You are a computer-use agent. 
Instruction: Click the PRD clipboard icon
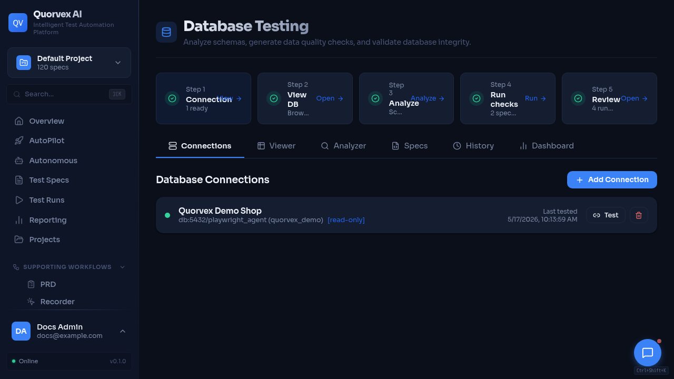(x=31, y=284)
